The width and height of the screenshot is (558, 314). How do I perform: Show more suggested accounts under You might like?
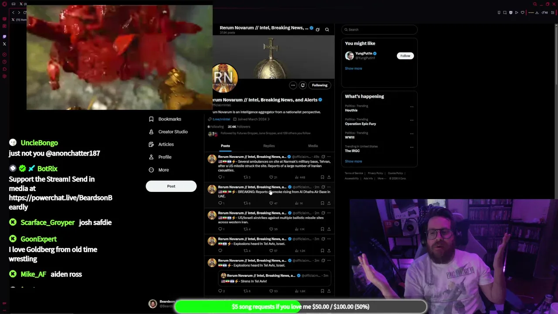pos(354,68)
